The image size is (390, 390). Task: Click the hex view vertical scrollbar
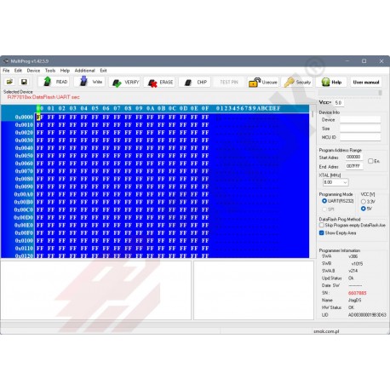pyautogui.click(x=313, y=181)
